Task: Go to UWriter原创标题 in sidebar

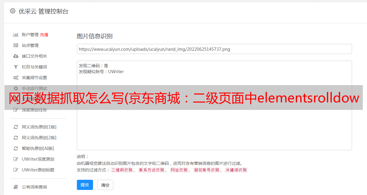Action: click(x=38, y=170)
